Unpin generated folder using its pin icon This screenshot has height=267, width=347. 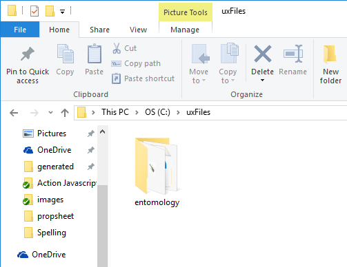click(91, 167)
